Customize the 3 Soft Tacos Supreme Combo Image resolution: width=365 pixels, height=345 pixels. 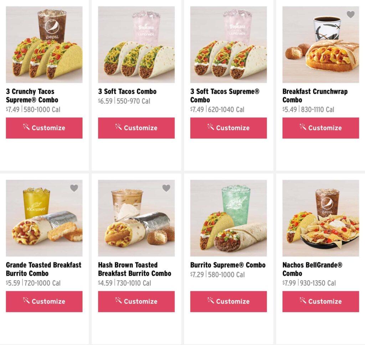point(228,128)
